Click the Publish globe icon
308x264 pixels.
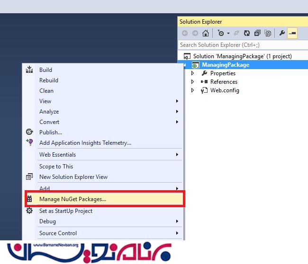pyautogui.click(x=29, y=132)
